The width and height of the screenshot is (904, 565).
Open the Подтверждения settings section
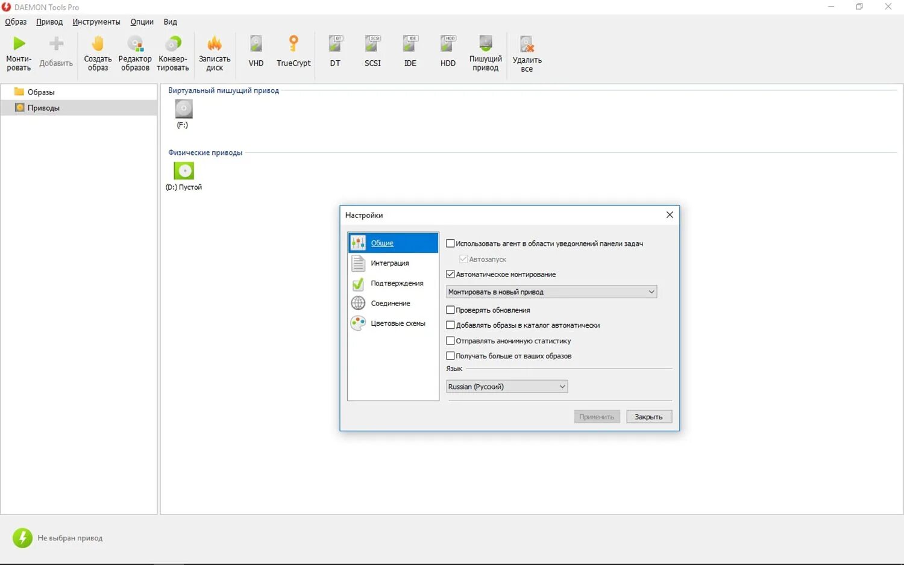(393, 283)
